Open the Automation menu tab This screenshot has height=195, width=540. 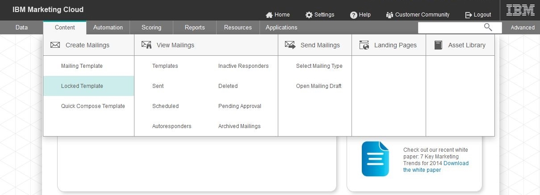(x=108, y=27)
